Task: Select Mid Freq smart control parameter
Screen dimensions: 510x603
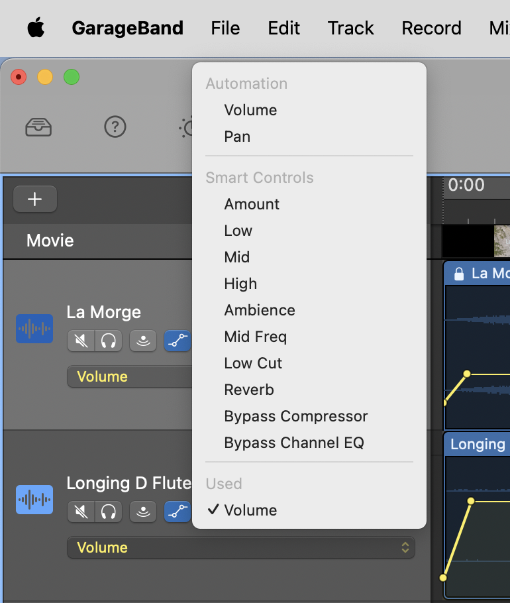Action: [309, 337]
